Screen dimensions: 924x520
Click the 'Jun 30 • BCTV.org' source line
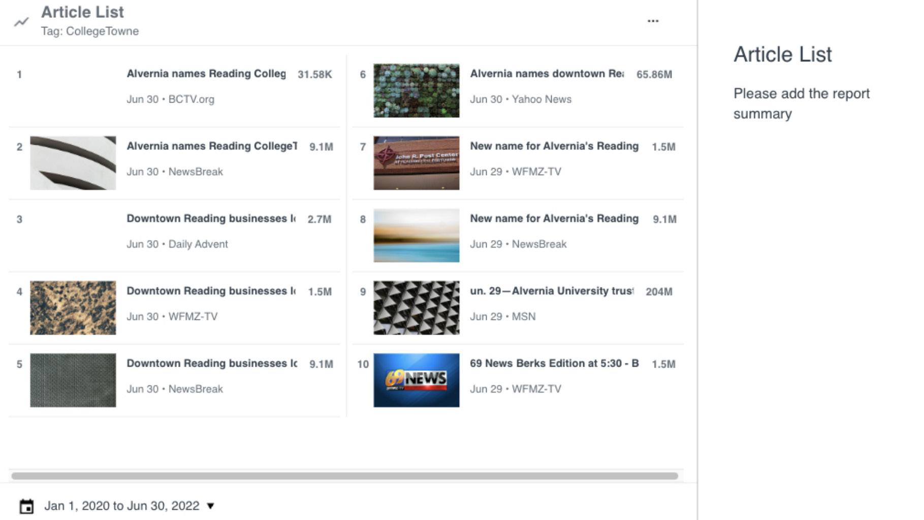click(x=171, y=100)
